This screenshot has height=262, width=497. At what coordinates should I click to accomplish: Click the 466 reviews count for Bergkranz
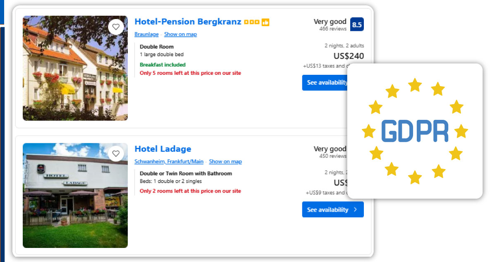click(333, 29)
